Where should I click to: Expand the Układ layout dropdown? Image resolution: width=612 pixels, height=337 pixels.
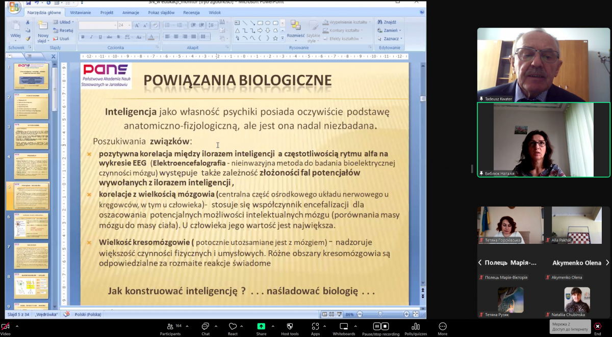coord(73,22)
